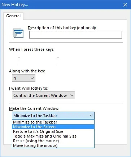
Task: Click the chevron arrow beside Minimize to the Taskbar
Action: [91, 116]
